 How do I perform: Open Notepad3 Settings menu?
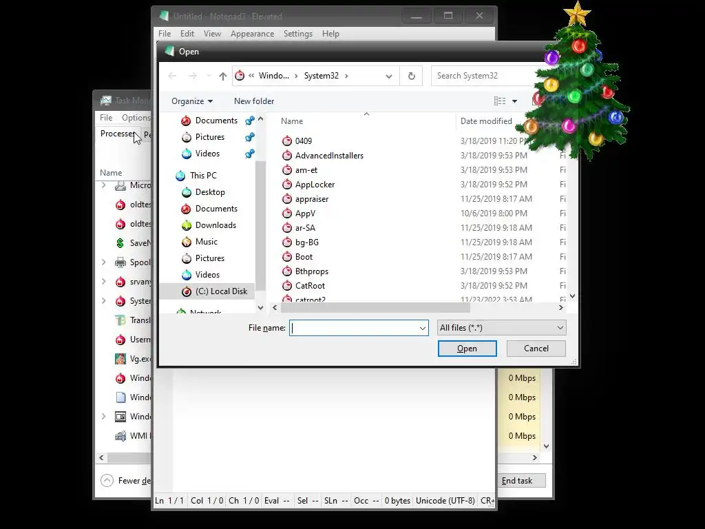(x=297, y=34)
